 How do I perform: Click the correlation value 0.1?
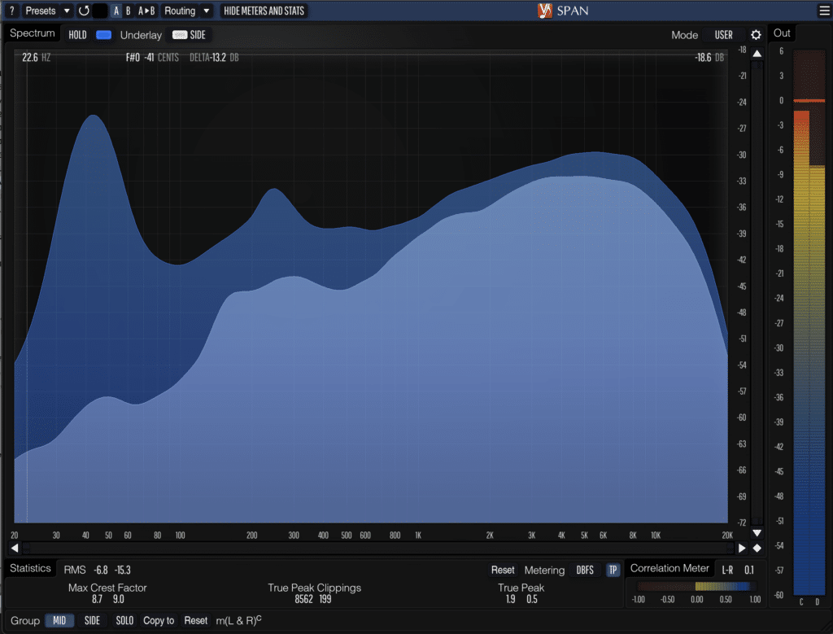click(749, 571)
